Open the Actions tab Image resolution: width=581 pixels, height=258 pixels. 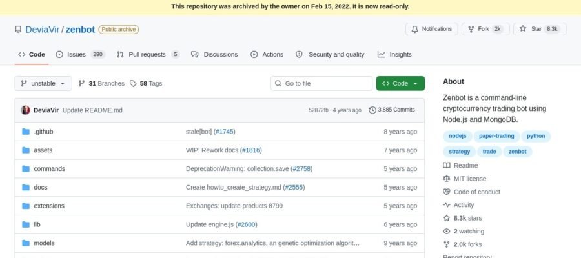[x=267, y=54]
